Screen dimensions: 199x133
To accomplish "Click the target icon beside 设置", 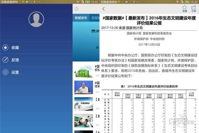I will [x=5, y=72].
